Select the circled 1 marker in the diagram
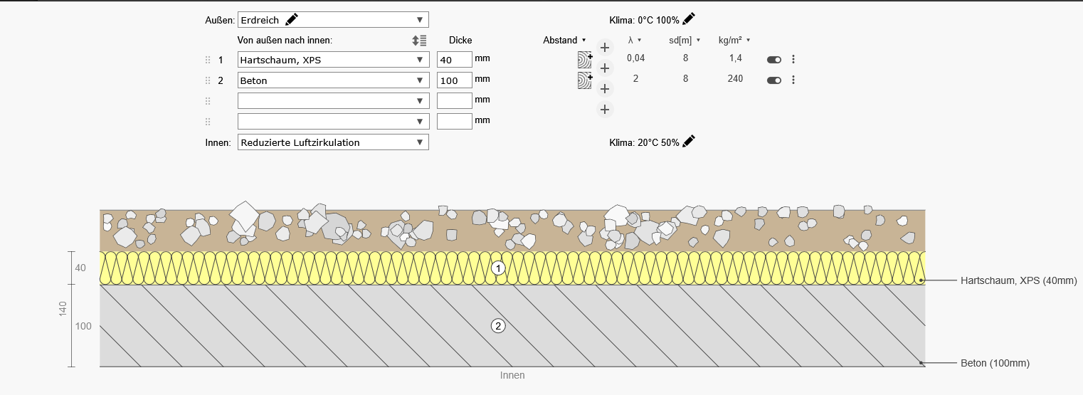The width and height of the screenshot is (1083, 395). coord(499,268)
